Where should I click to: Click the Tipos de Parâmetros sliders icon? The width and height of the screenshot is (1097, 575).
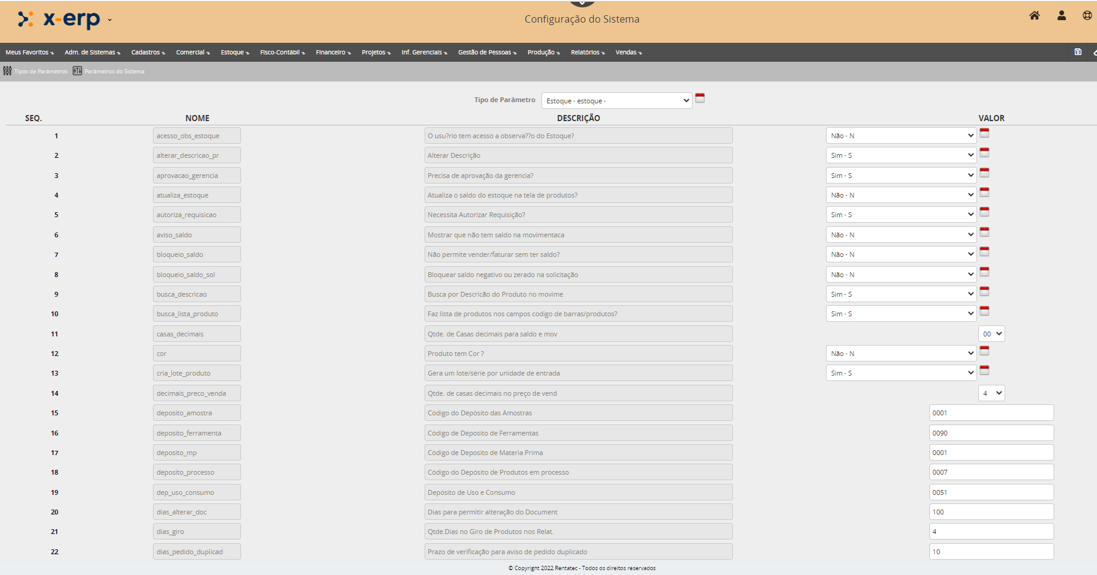(7, 71)
